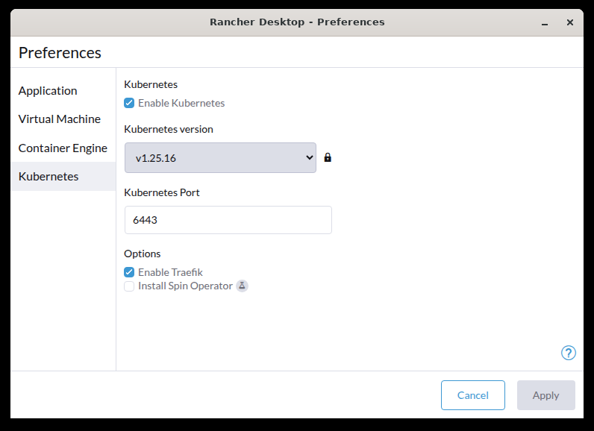Go to the Container Engine tab
Image resolution: width=594 pixels, height=431 pixels.
point(63,148)
